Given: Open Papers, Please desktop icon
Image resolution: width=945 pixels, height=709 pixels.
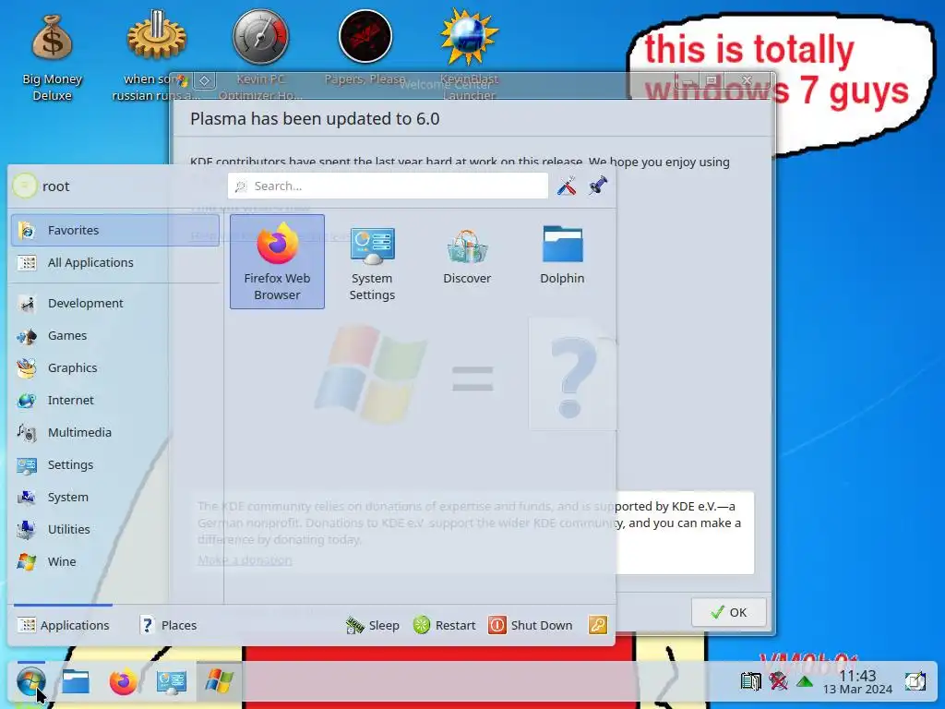Looking at the screenshot, I should coord(365,48).
